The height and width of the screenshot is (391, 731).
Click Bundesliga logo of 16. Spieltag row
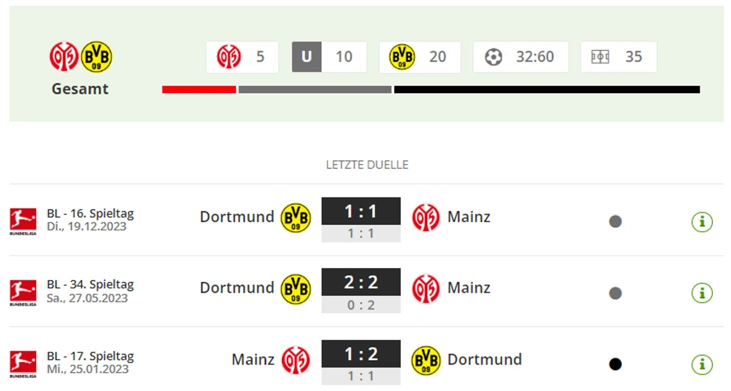[x=23, y=221]
